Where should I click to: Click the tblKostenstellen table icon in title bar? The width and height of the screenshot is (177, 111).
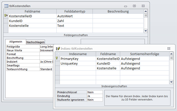(x=6, y=6)
